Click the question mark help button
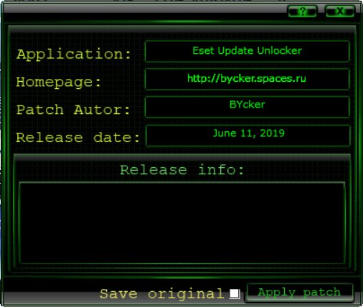Screen dimensions: 363x307 tap(302, 11)
